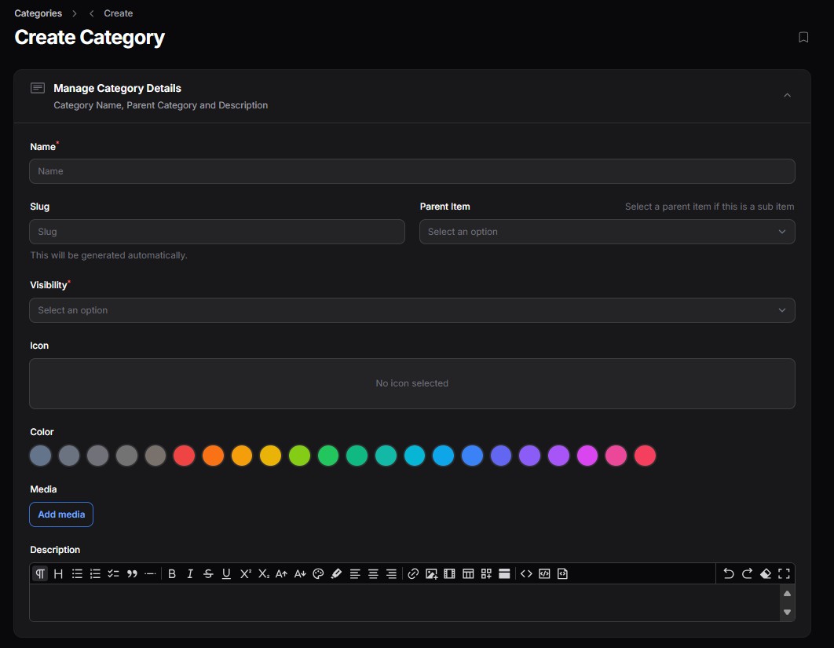Insert a checklist in the description

pos(113,573)
